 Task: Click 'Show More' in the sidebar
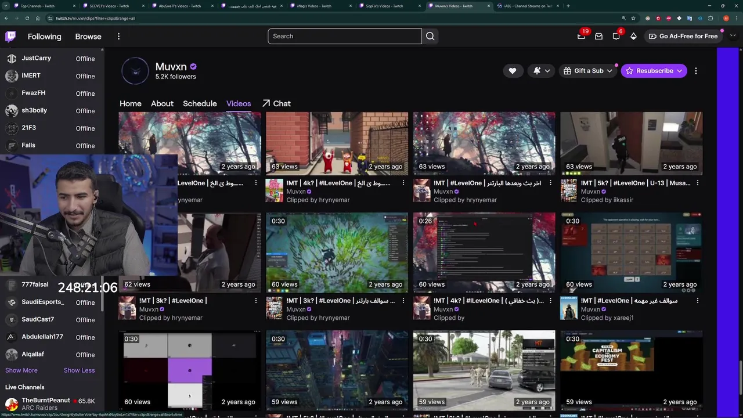[x=21, y=370]
